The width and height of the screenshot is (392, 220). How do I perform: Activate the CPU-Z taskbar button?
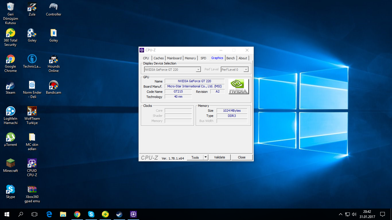tap(133, 214)
